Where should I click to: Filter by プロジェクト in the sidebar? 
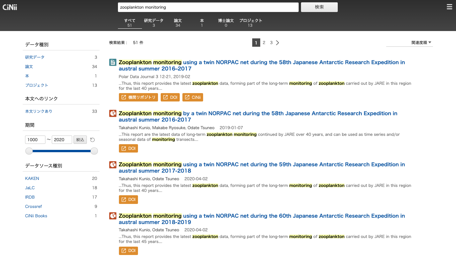pyautogui.click(x=37, y=85)
